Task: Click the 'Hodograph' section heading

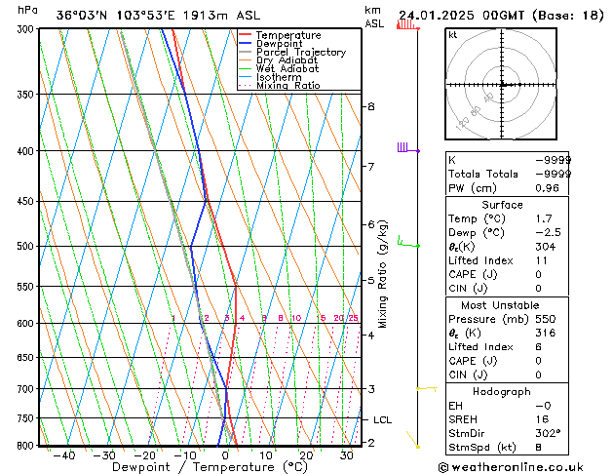Action: [x=502, y=392]
